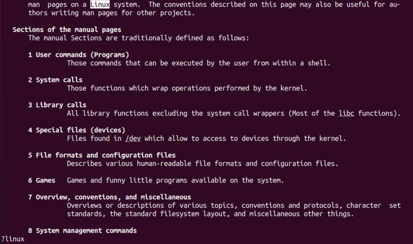Image resolution: width=413 pixels, height=244 pixels.
Task: Click line 'Files found in /dev which allow'
Action: [206, 138]
